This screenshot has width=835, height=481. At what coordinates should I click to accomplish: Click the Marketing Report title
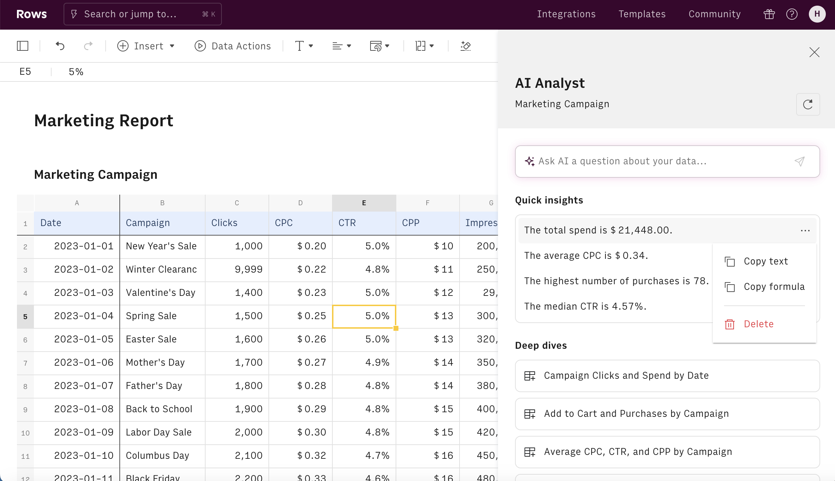pyautogui.click(x=103, y=121)
